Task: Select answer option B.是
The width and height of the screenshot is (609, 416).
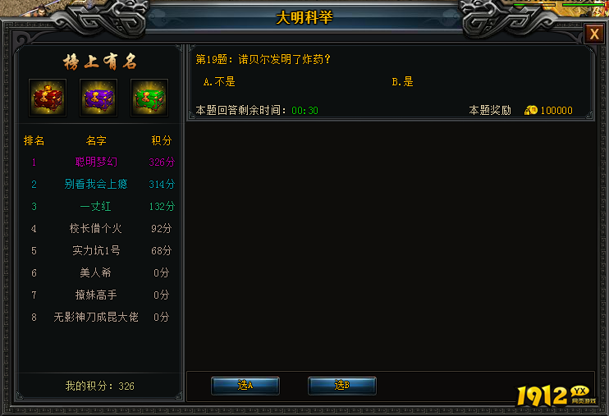Action: (x=403, y=82)
